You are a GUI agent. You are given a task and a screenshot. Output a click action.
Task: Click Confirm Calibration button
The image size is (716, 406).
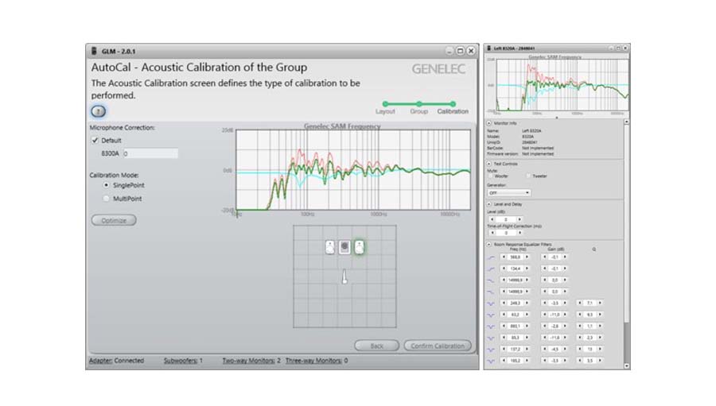438,346
